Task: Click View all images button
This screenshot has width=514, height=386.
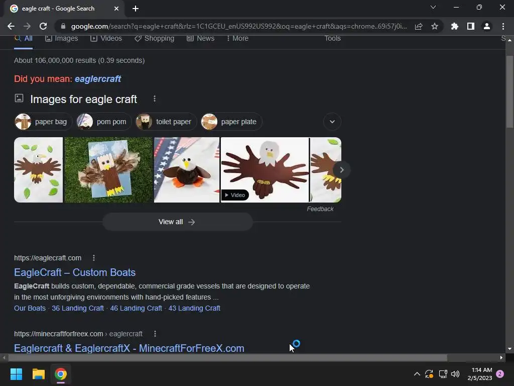Action: click(x=177, y=222)
